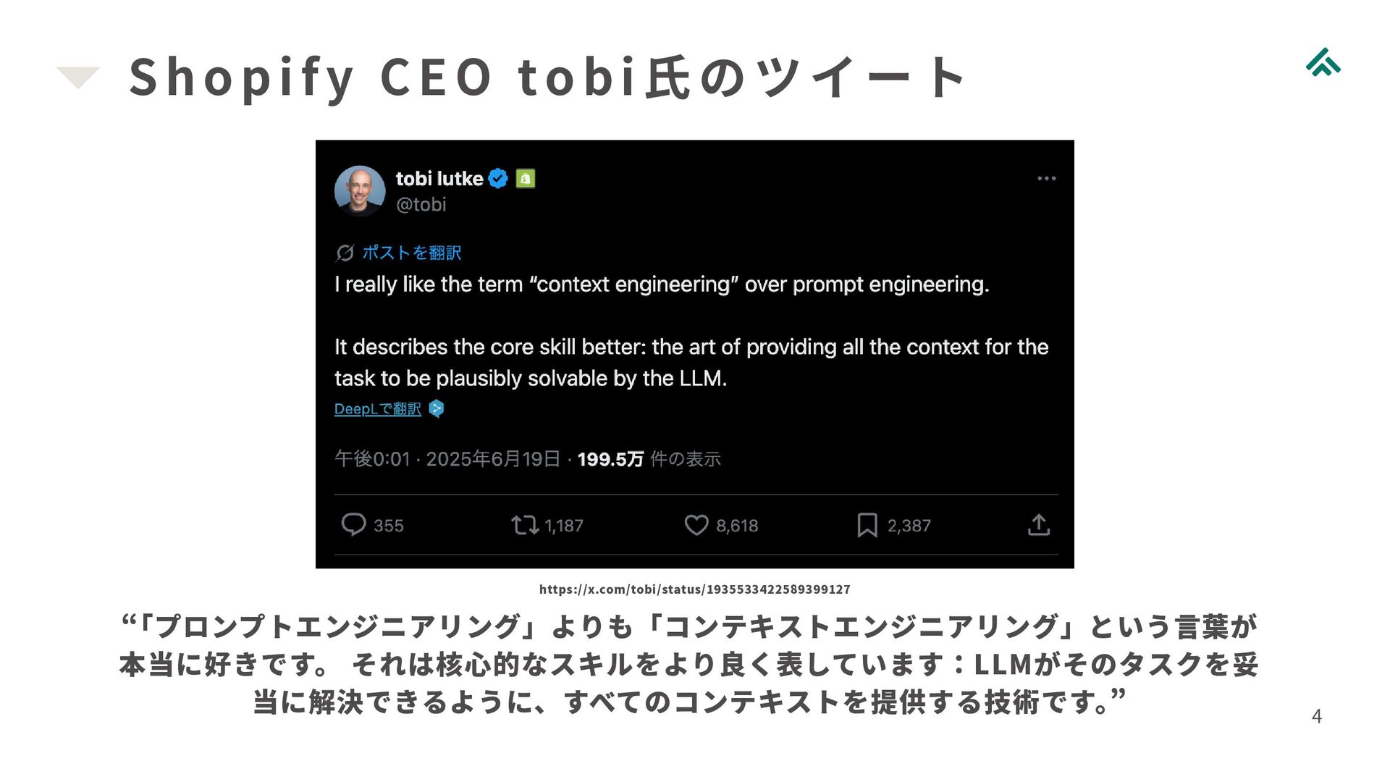The image size is (1390, 782).
Task: Click the share upload arrow icon
Action: pos(1038,524)
